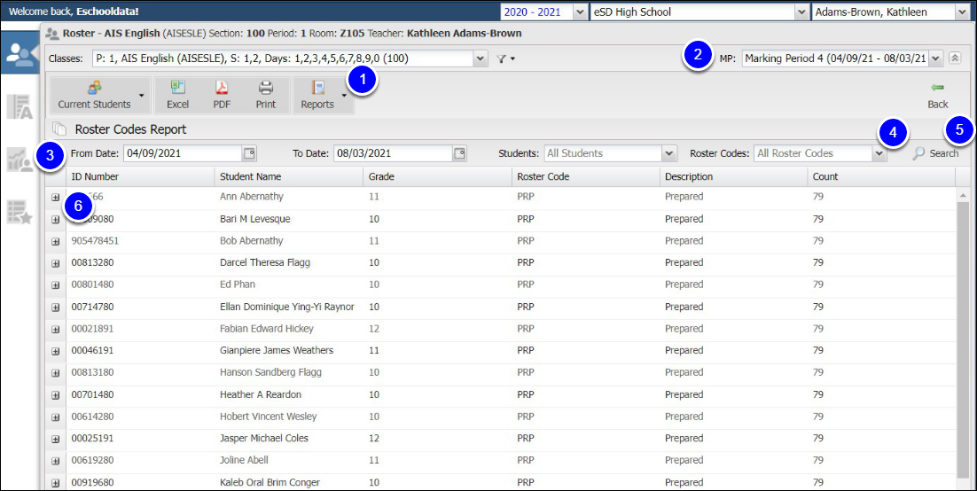Click scrollbar up arrow
Viewport: 977px width, 491px height.
963,195
